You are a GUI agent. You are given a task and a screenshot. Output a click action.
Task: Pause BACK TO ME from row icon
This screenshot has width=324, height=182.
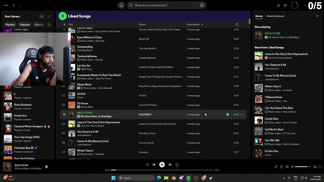[x=64, y=115]
